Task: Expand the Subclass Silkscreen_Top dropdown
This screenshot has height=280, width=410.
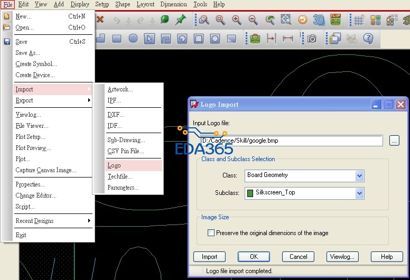Action: (x=360, y=193)
